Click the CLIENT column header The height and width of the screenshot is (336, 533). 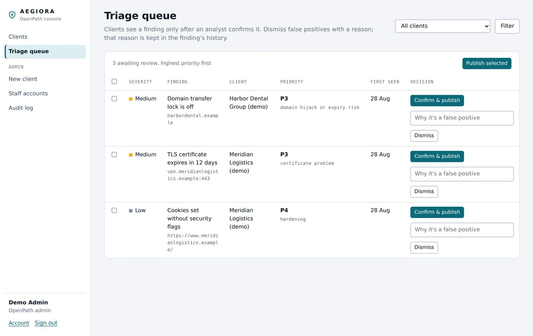tap(238, 82)
